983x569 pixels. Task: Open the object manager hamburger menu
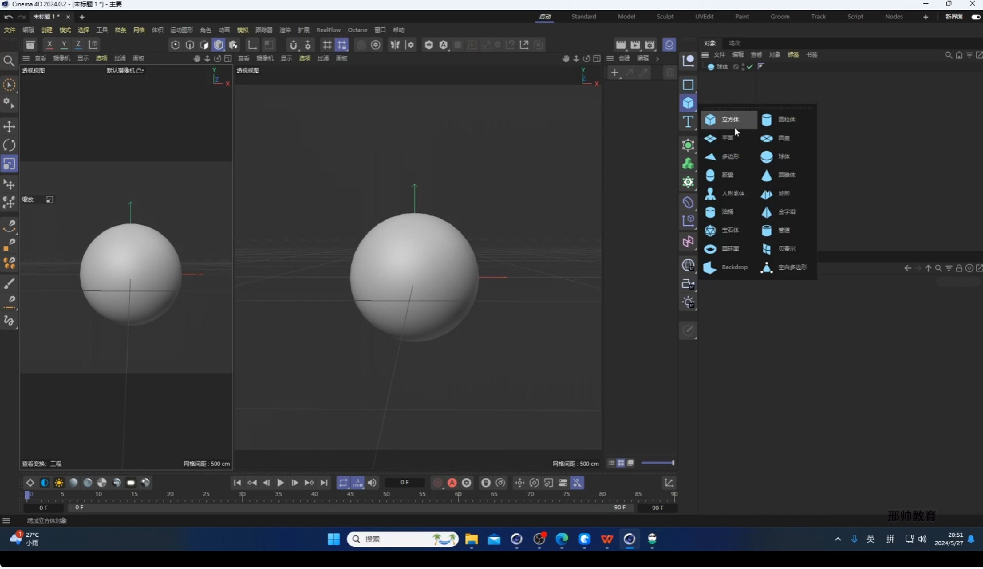tap(705, 55)
